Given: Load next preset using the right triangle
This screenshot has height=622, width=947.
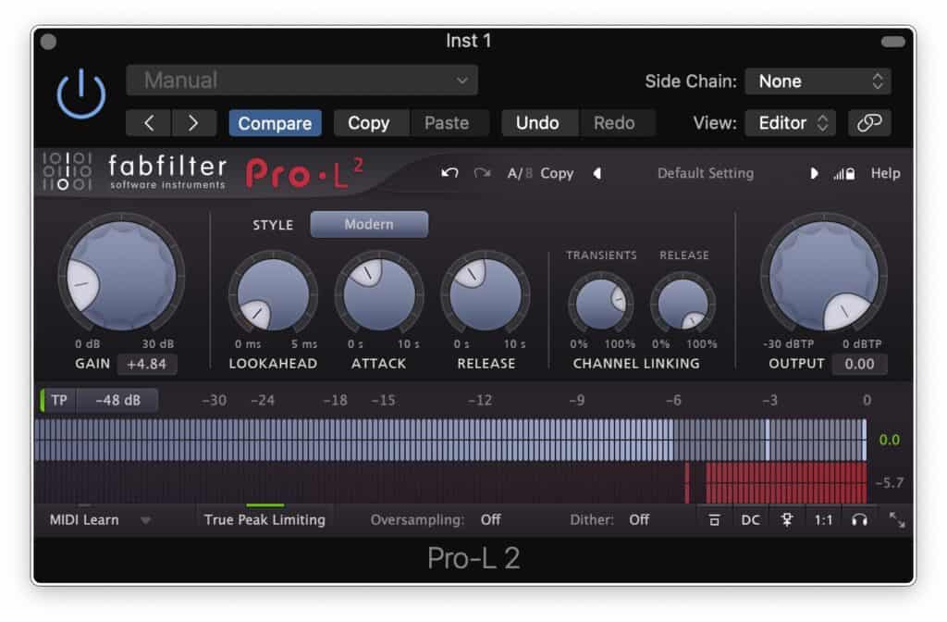Looking at the screenshot, I should [x=814, y=173].
